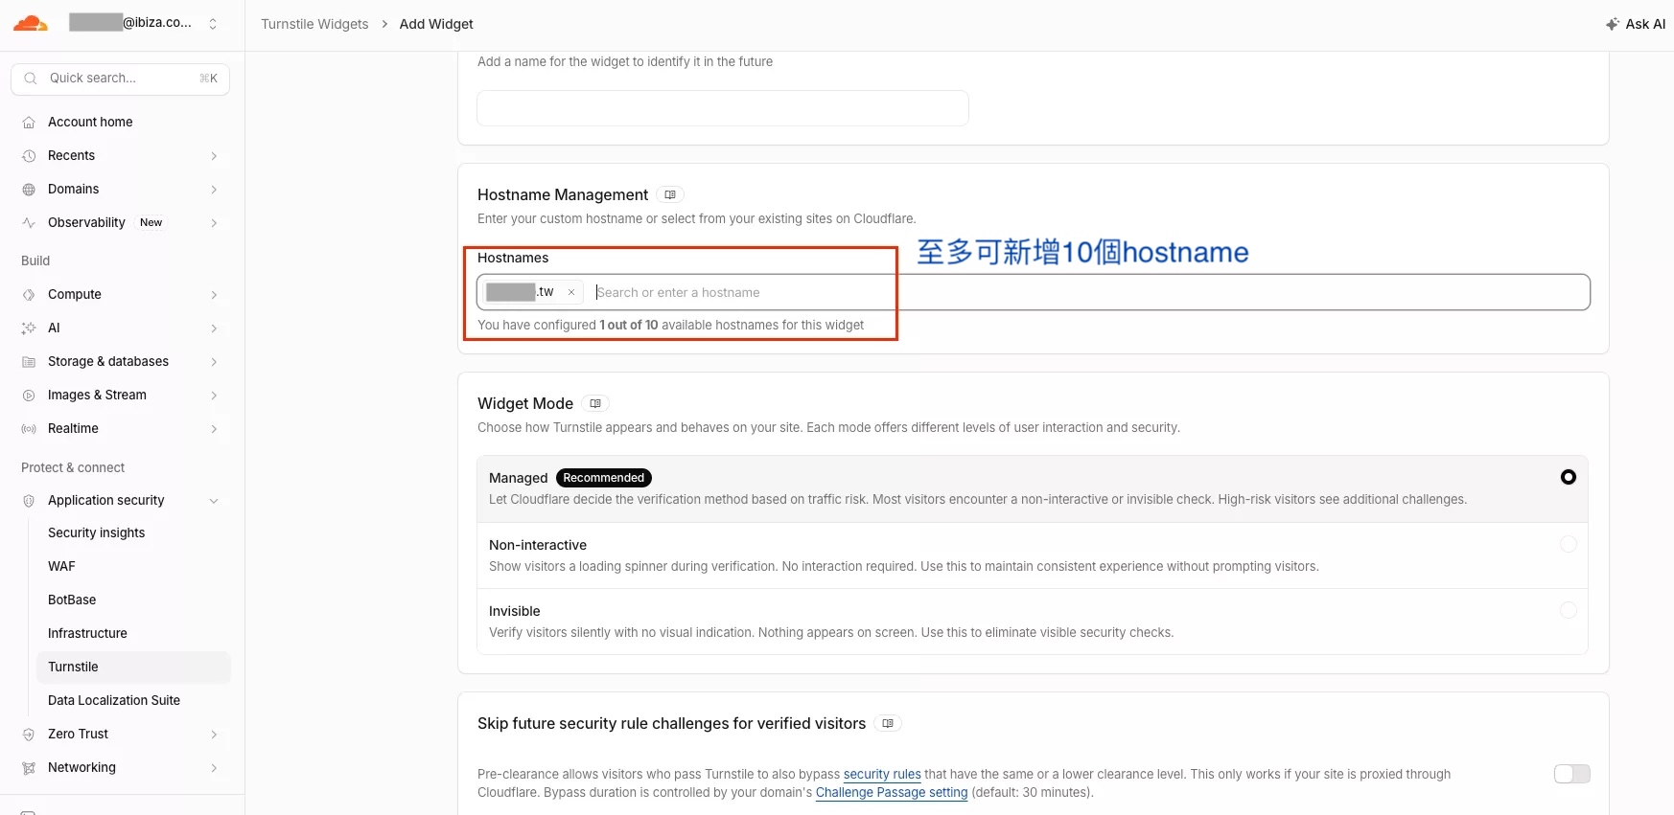Open the WAF page
The image size is (1674, 815).
tap(61, 567)
